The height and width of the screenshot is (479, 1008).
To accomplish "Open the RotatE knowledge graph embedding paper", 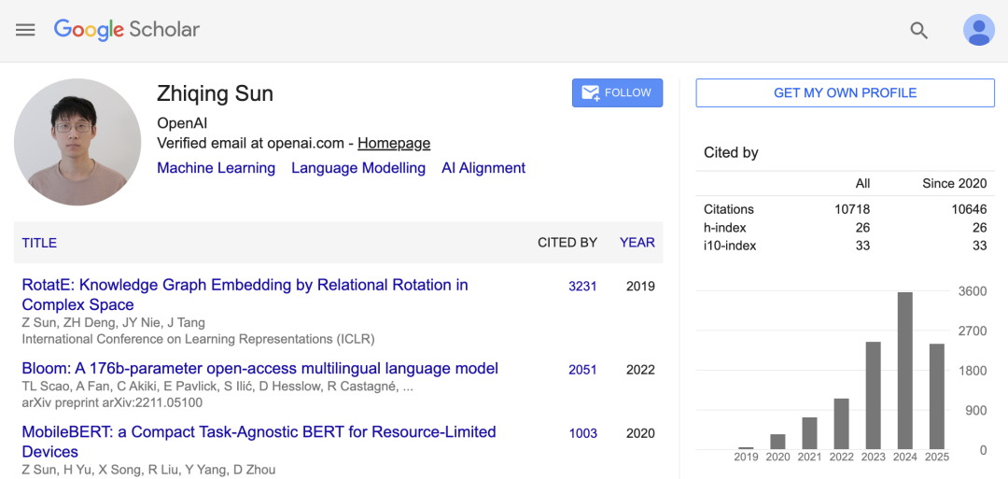I will 245,294.
